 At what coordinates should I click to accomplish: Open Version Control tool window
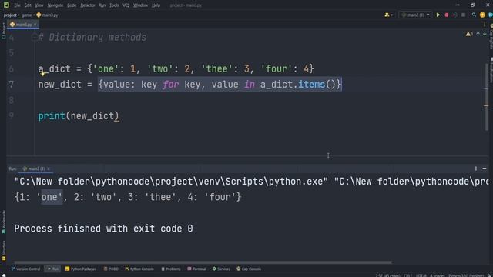point(25,269)
